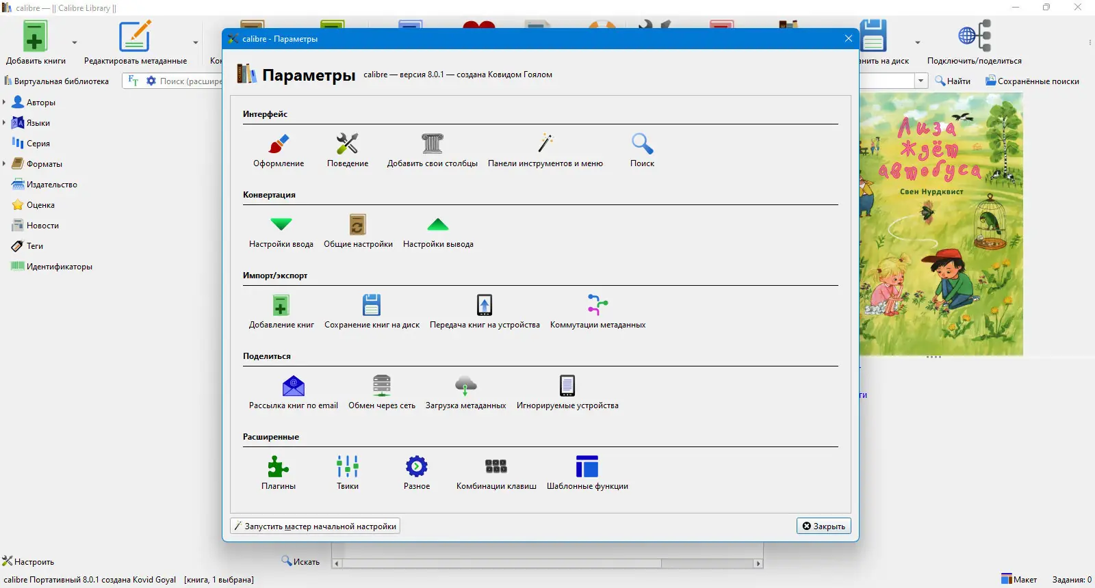
Task: Open Игнорируемые устройства settings
Action: 567,392
